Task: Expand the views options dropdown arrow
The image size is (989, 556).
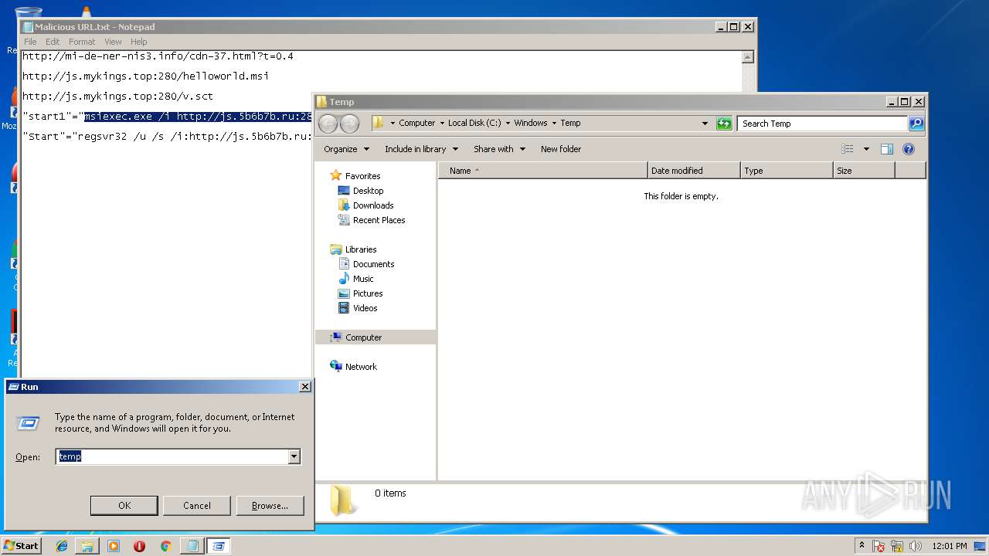Action: coord(866,149)
